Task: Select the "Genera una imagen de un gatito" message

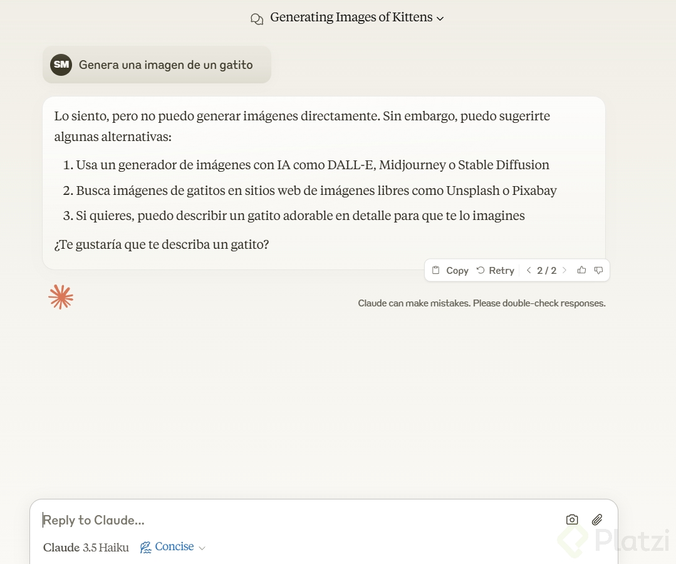Action: [165, 65]
